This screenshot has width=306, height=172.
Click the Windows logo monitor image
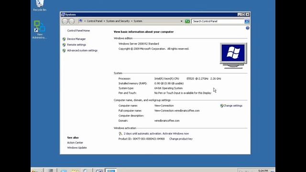click(x=233, y=56)
